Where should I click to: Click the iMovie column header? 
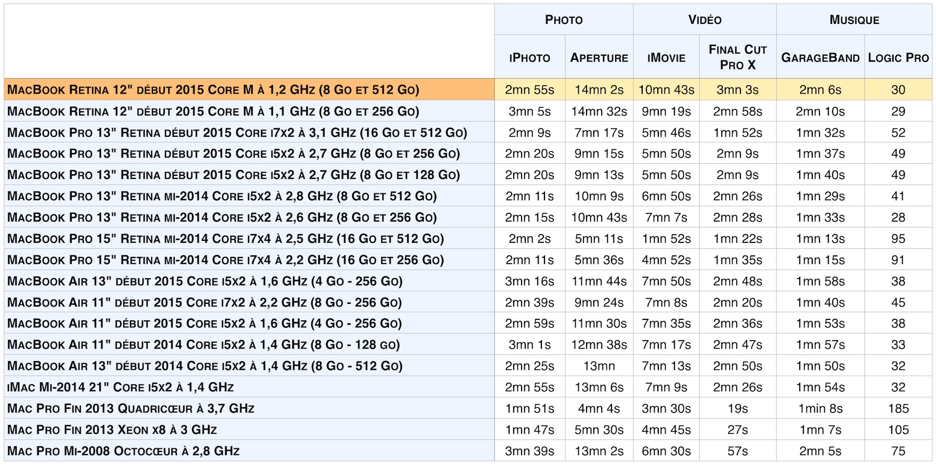point(666,57)
